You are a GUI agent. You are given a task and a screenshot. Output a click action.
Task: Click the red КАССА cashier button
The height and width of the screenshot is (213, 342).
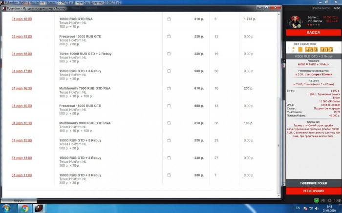coord(313,33)
